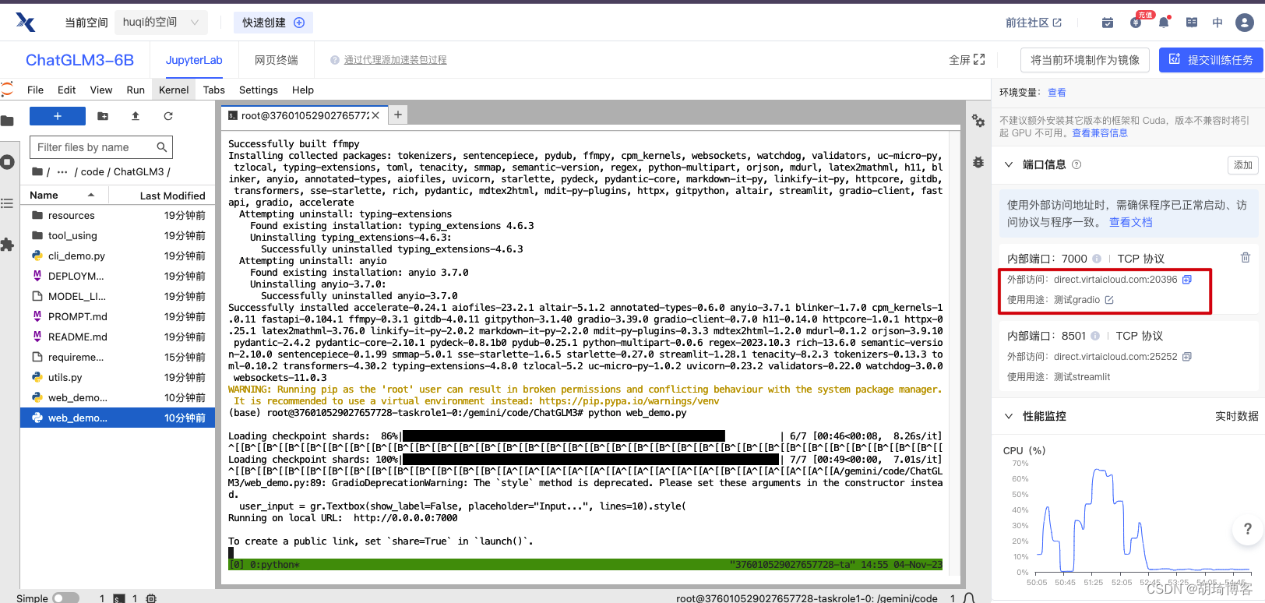
Task: Open the extension manager puzzle icon
Action: click(7, 245)
